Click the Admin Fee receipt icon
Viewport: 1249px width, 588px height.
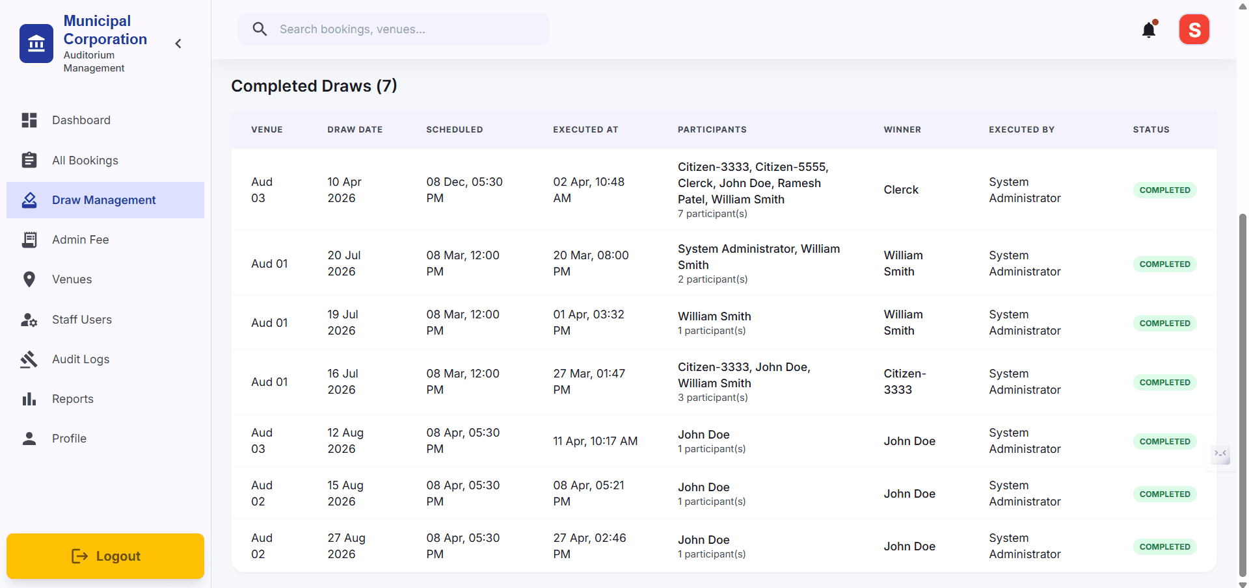point(29,240)
